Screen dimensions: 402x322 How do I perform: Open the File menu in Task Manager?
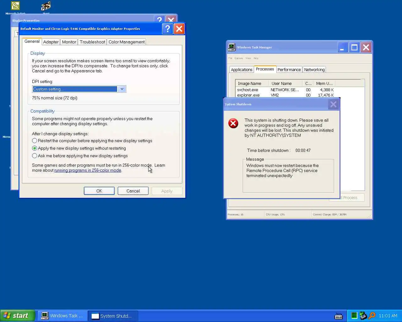click(x=230, y=58)
